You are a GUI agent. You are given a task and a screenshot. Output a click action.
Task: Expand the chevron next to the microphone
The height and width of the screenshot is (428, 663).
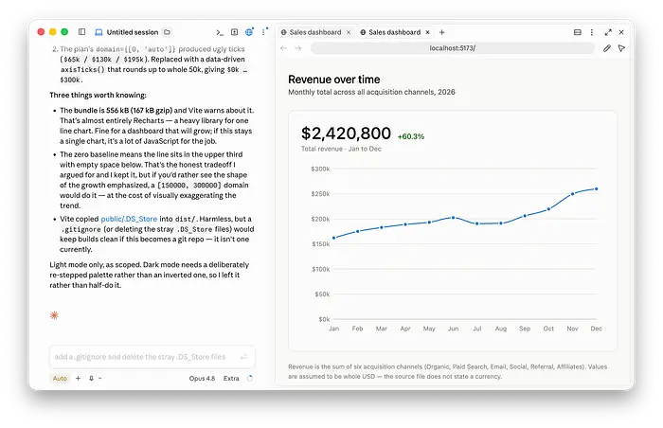click(100, 378)
